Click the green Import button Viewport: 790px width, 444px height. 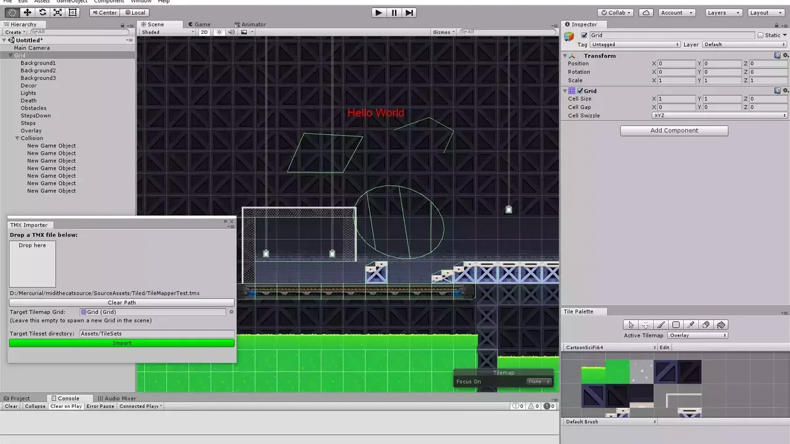(122, 343)
